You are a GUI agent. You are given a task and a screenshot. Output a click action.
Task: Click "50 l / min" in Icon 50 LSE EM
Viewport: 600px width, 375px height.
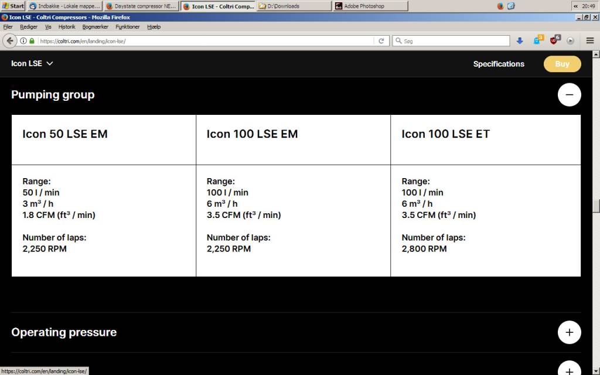(x=41, y=192)
